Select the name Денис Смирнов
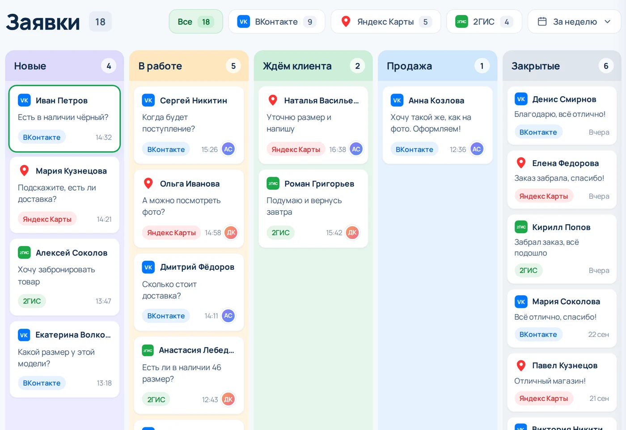The width and height of the screenshot is (626, 430). click(564, 99)
